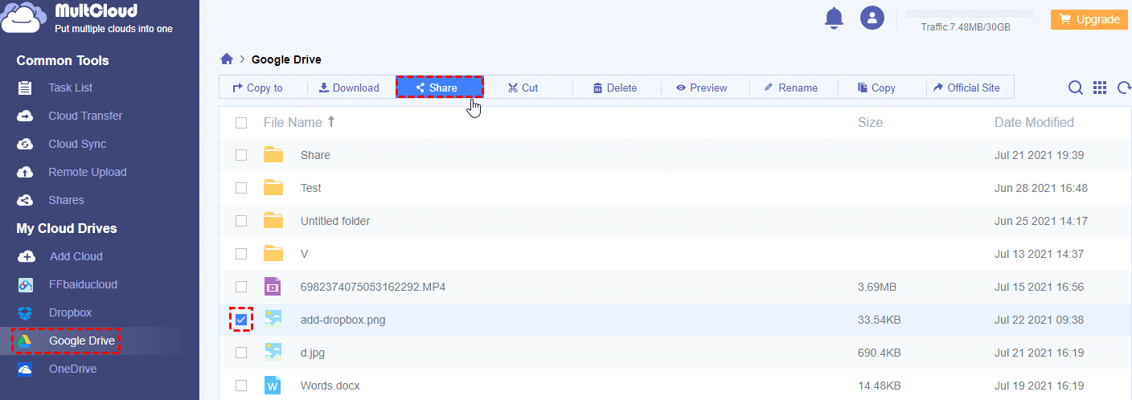Click the refresh icon
Screen dimensions: 1132x400
pyautogui.click(x=1124, y=88)
